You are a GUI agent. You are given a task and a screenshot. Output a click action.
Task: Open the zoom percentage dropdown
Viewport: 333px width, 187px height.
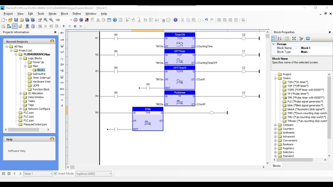pyautogui.click(x=71, y=20)
